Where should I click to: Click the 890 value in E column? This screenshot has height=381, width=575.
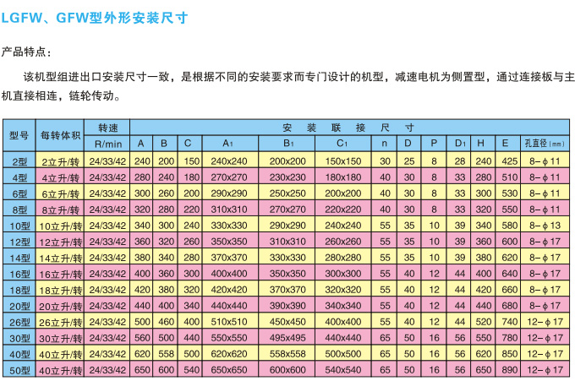pyautogui.click(x=509, y=370)
